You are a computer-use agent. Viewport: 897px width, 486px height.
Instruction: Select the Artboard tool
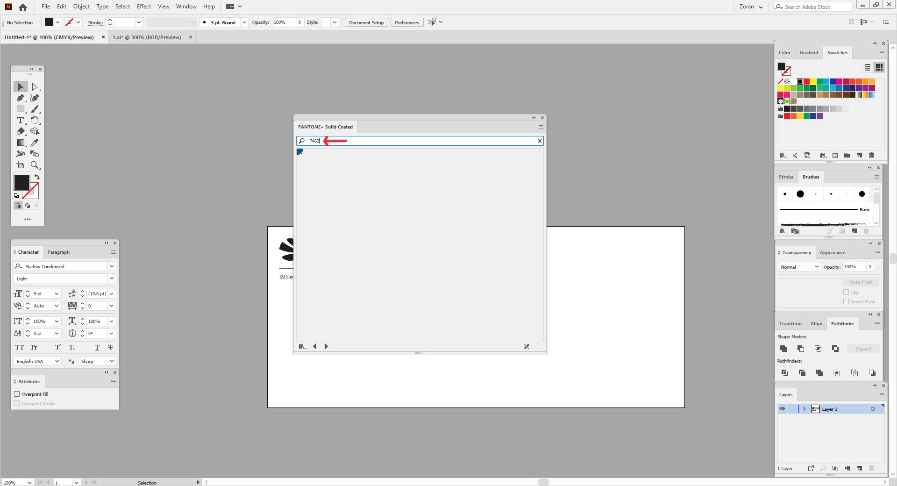tap(20, 165)
